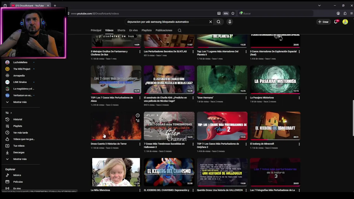Open La Niña Silenciosa thumbnail

pyautogui.click(x=116, y=172)
